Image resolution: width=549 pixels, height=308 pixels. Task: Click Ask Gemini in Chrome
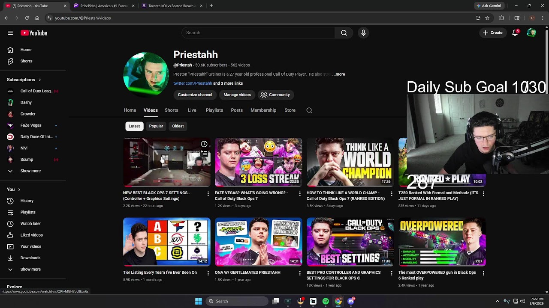pyautogui.click(x=489, y=6)
